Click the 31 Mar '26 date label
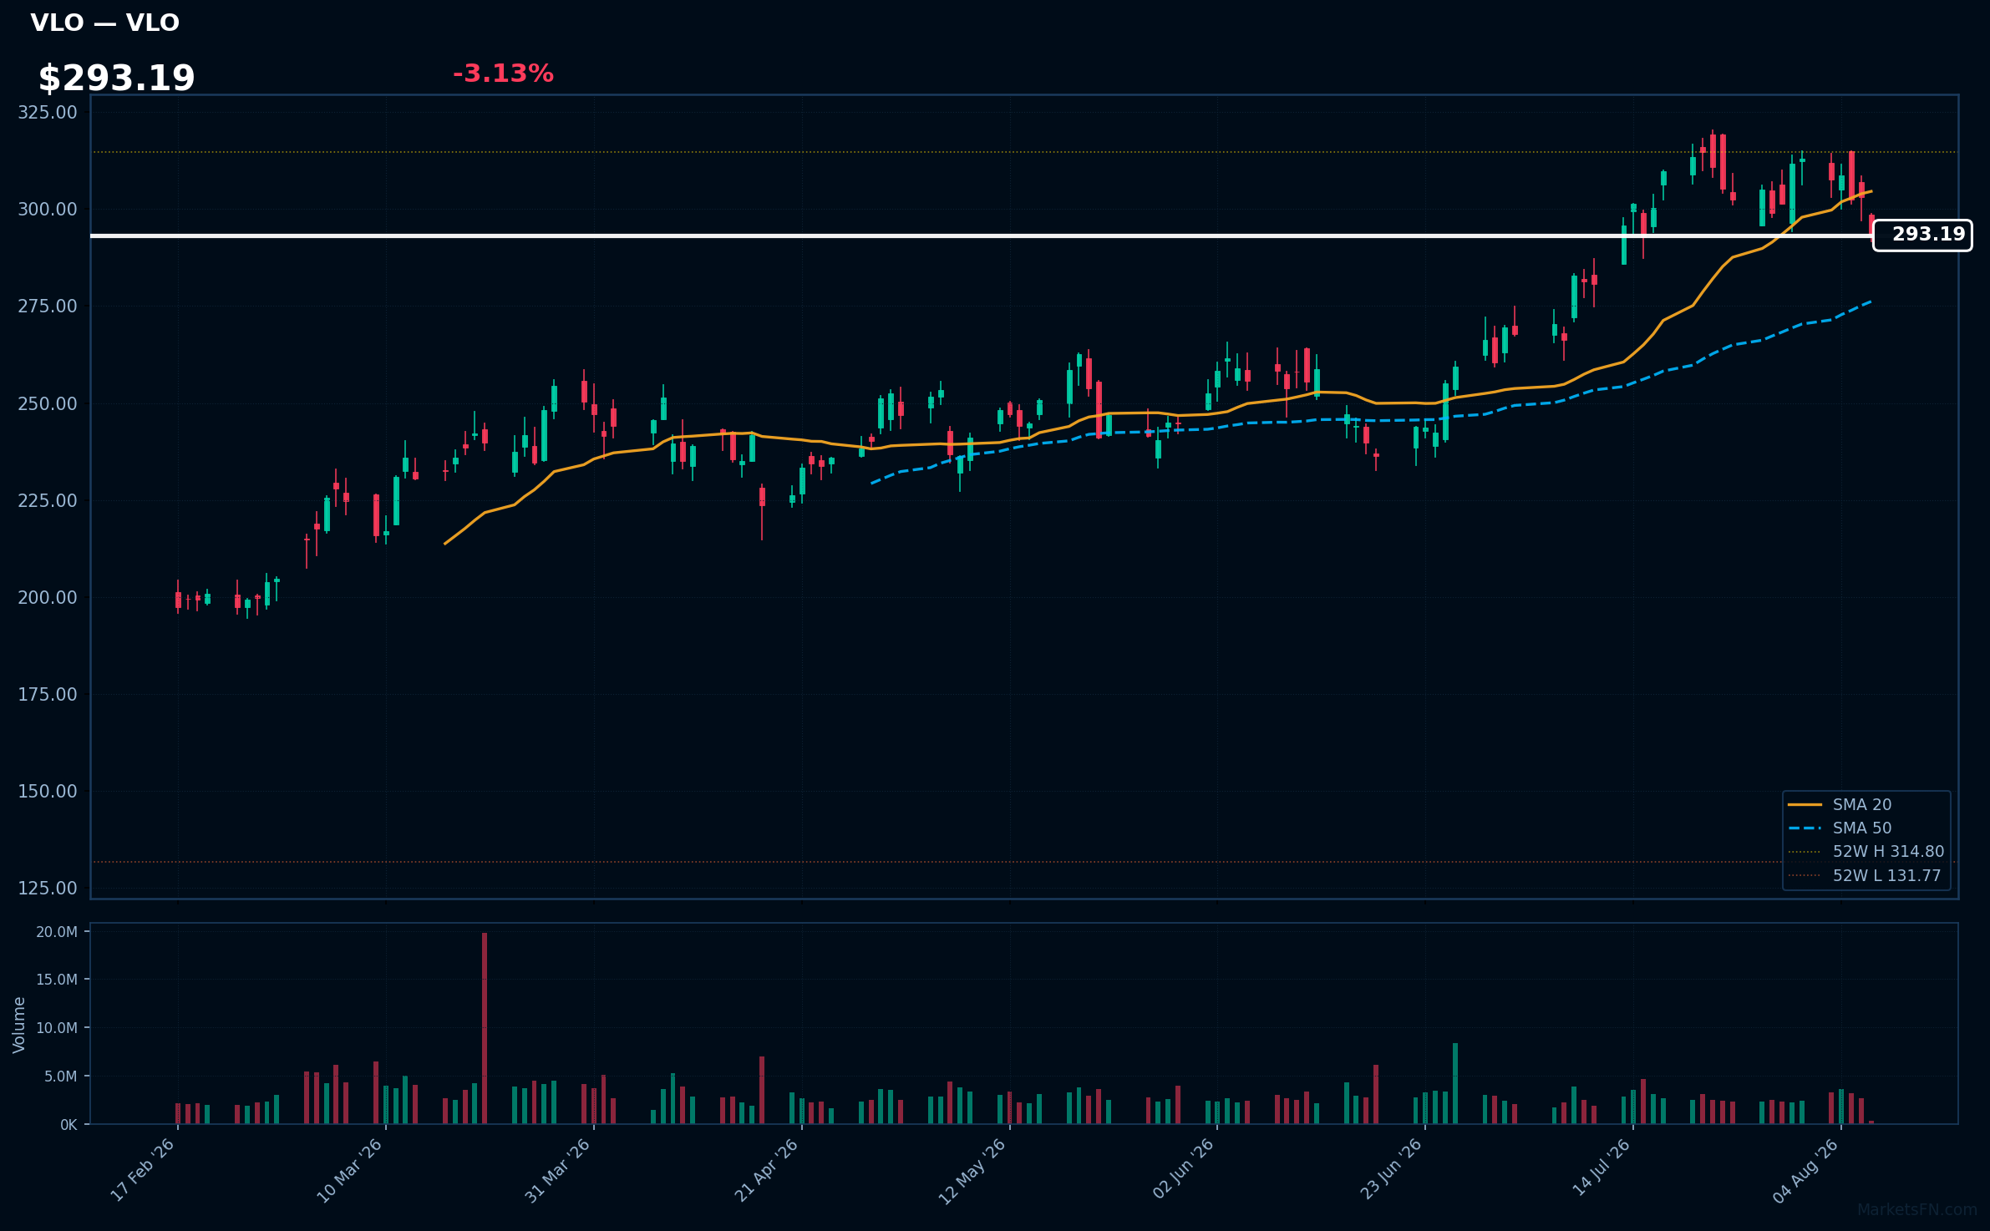The width and height of the screenshot is (1990, 1231). (558, 1170)
